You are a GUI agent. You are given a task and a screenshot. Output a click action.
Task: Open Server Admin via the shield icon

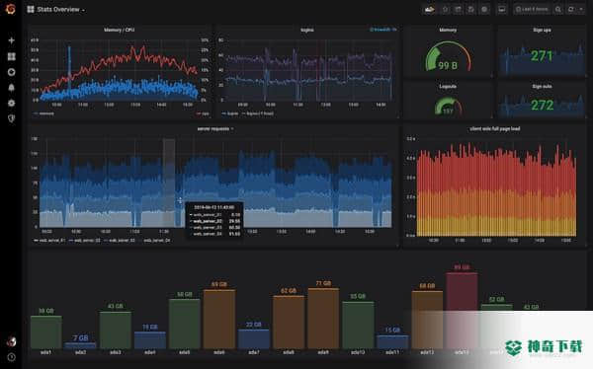coord(11,118)
